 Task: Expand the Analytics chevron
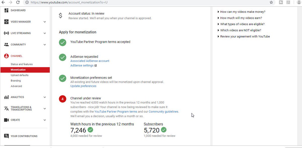45,97
